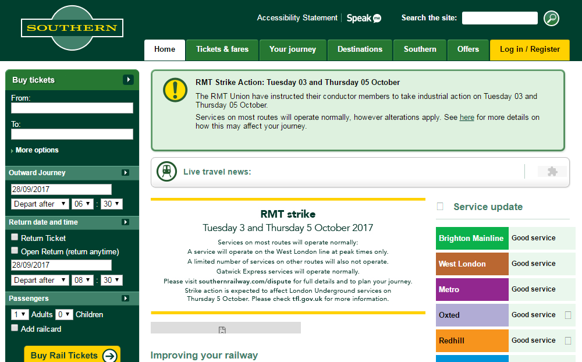
Task: Click the Southern logo
Action: pos(72,28)
